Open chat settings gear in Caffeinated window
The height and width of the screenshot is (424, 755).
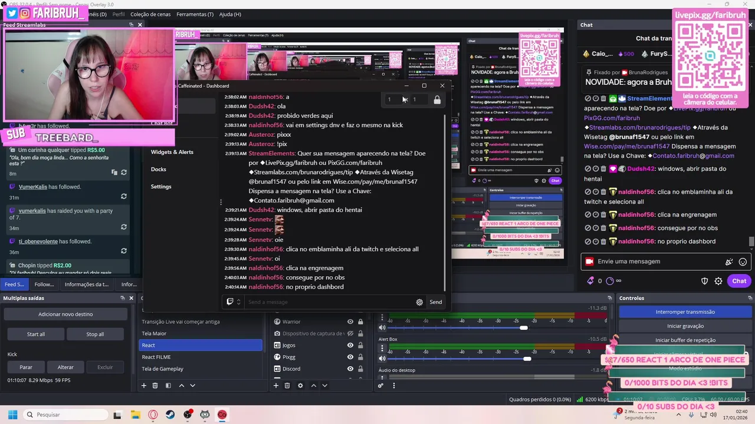point(419,302)
